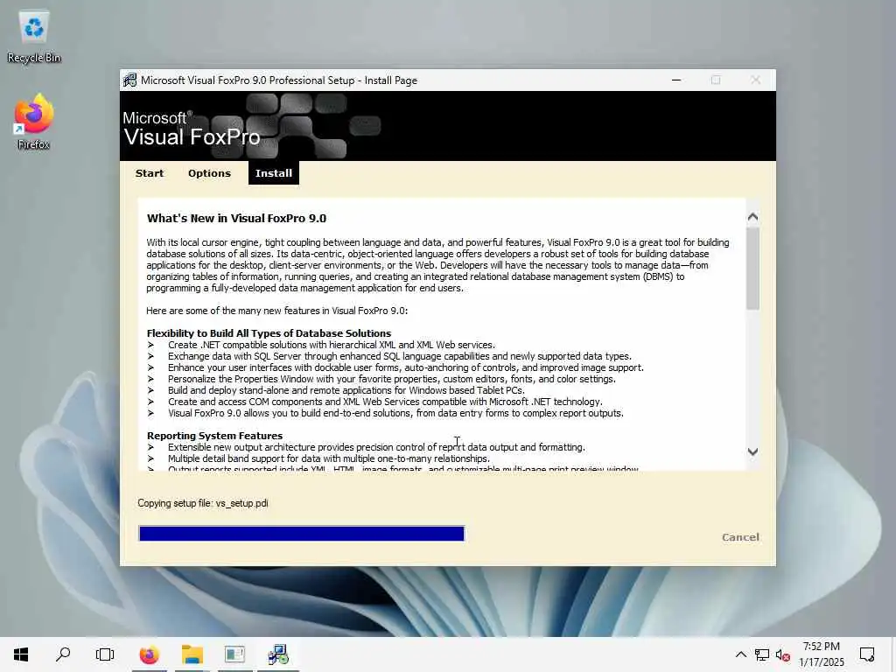
Task: Click the Visual FoxPro setup title bar icon
Action: [129, 80]
